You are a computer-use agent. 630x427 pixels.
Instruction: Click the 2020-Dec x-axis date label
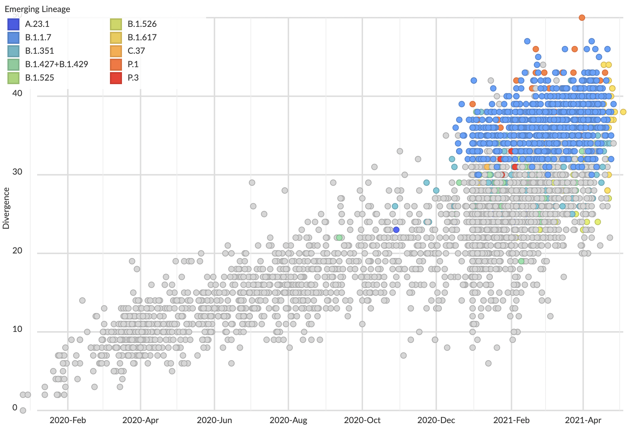pyautogui.click(x=436, y=420)
